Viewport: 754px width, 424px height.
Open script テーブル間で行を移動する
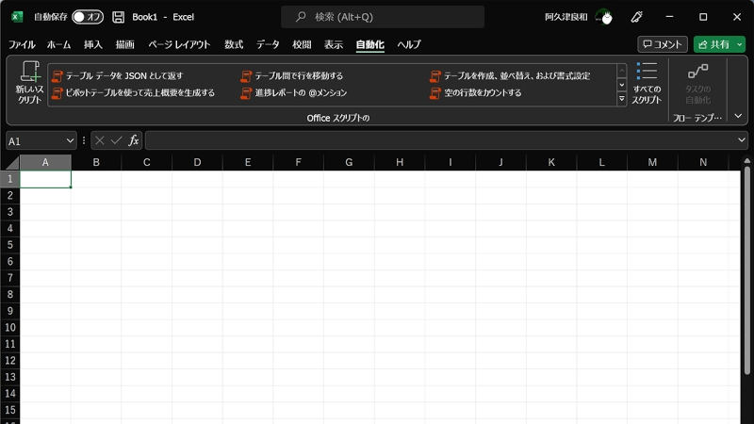tap(292, 76)
